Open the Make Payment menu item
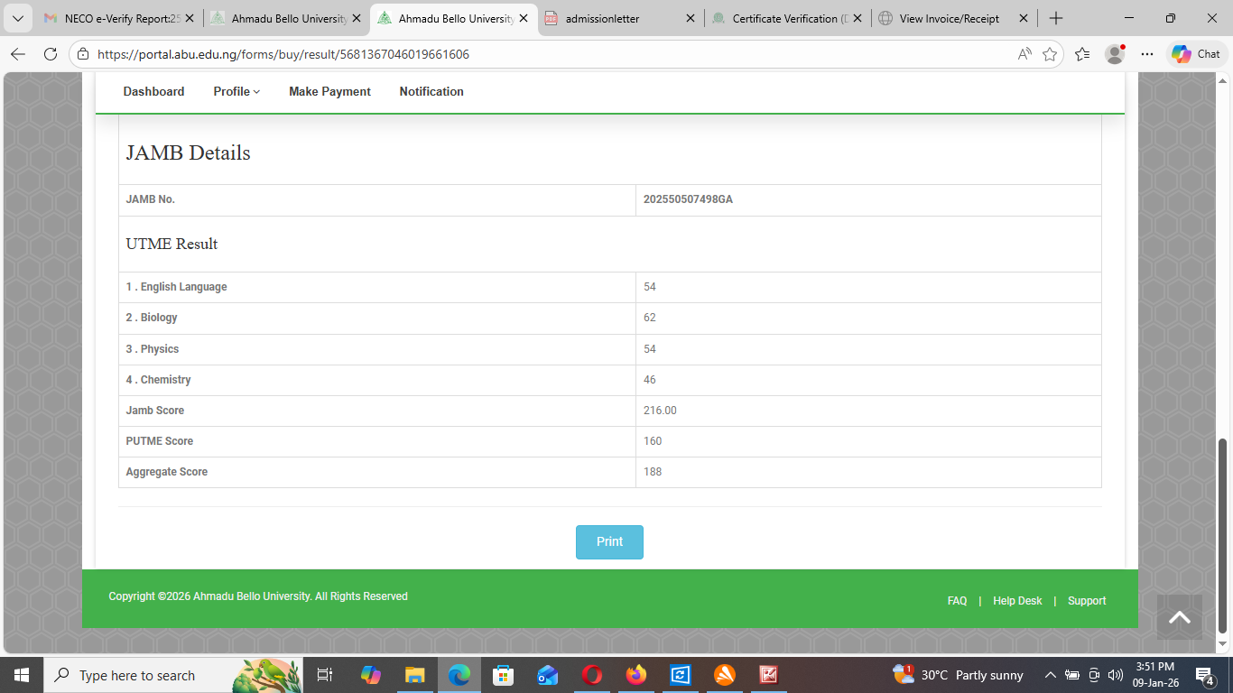The image size is (1233, 693). tap(329, 91)
